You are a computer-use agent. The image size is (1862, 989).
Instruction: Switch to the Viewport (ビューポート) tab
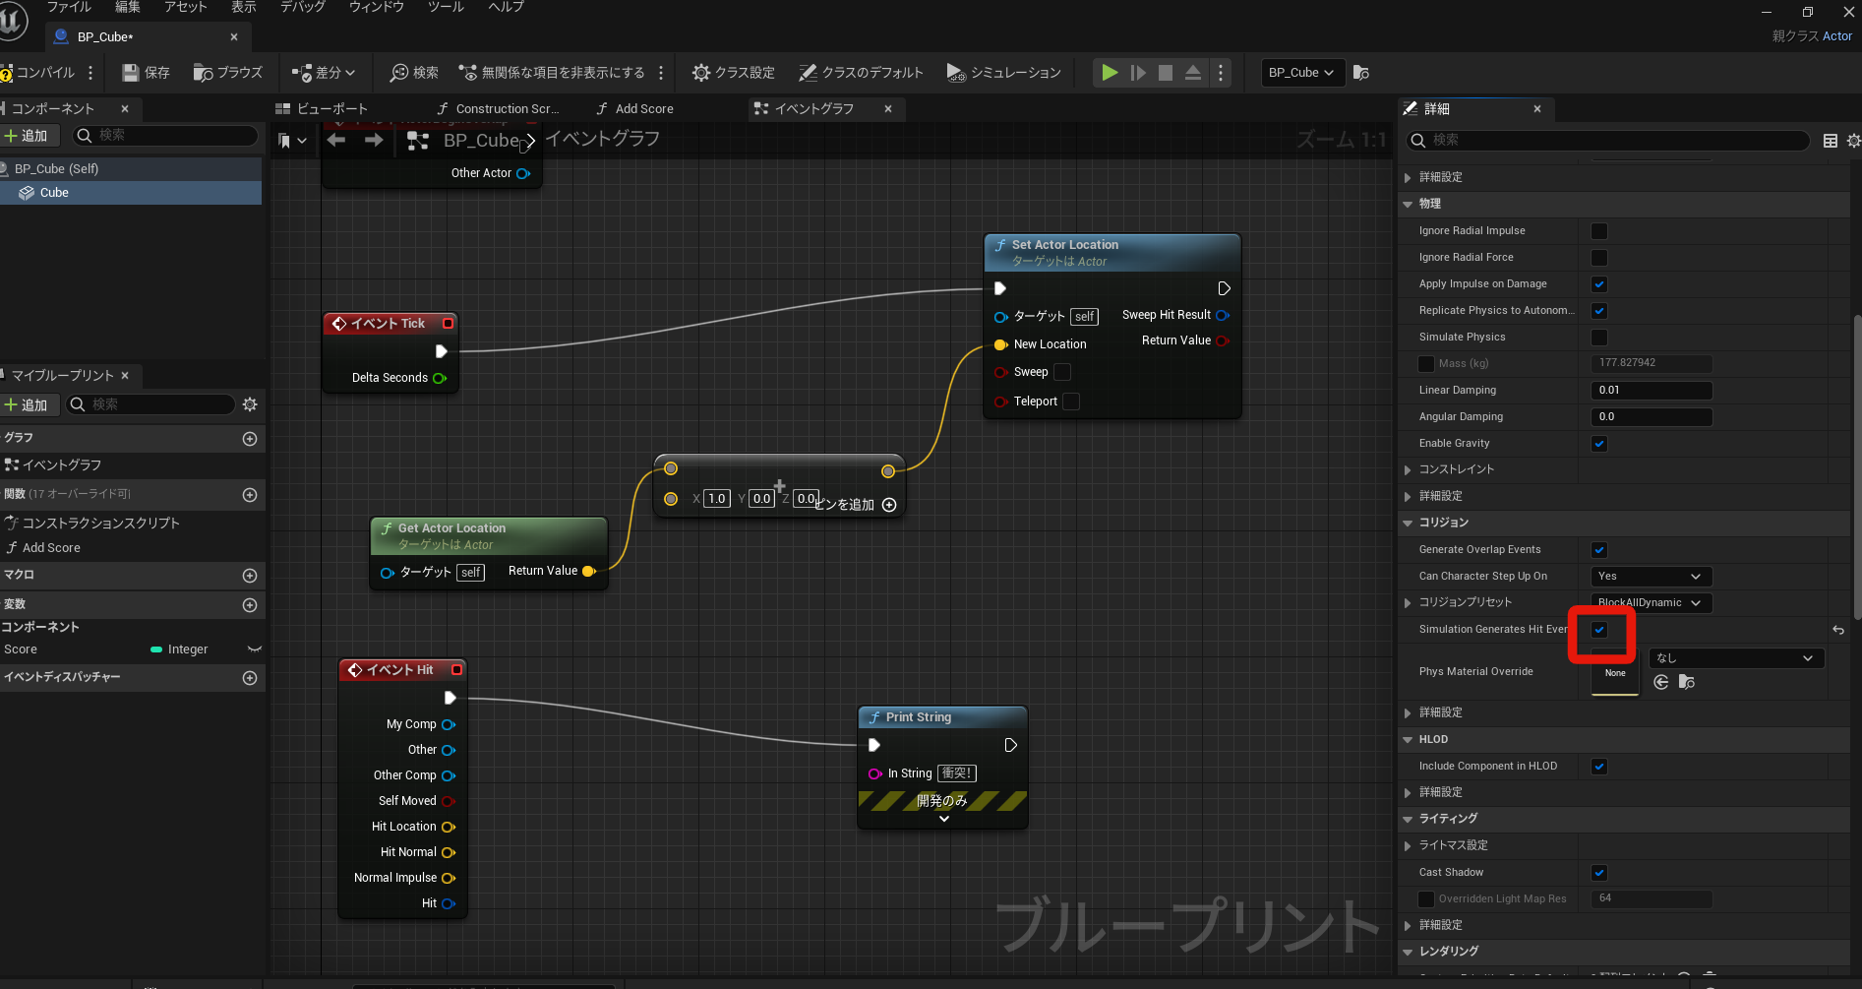323,109
